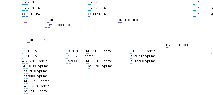Select the AT25284.5prime EST glyph

click(x=25, y=64)
